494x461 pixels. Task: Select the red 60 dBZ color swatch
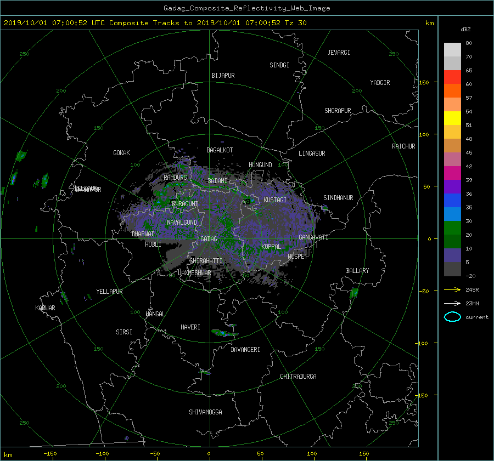click(x=452, y=77)
